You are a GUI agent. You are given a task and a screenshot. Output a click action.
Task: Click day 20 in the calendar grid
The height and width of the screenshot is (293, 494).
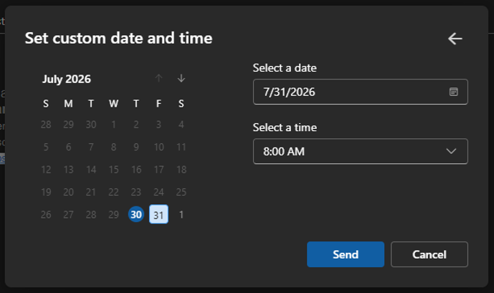pos(68,192)
